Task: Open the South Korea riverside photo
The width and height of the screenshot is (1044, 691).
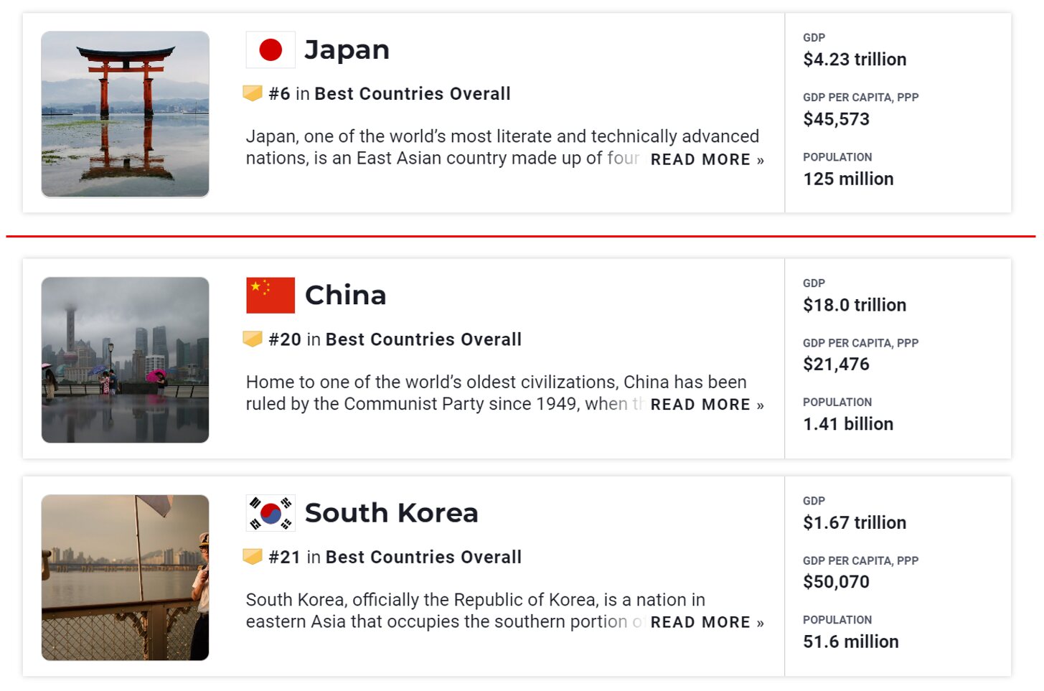Action: [x=126, y=578]
